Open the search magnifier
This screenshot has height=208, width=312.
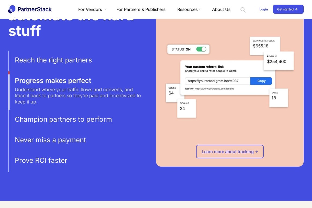[243, 9]
